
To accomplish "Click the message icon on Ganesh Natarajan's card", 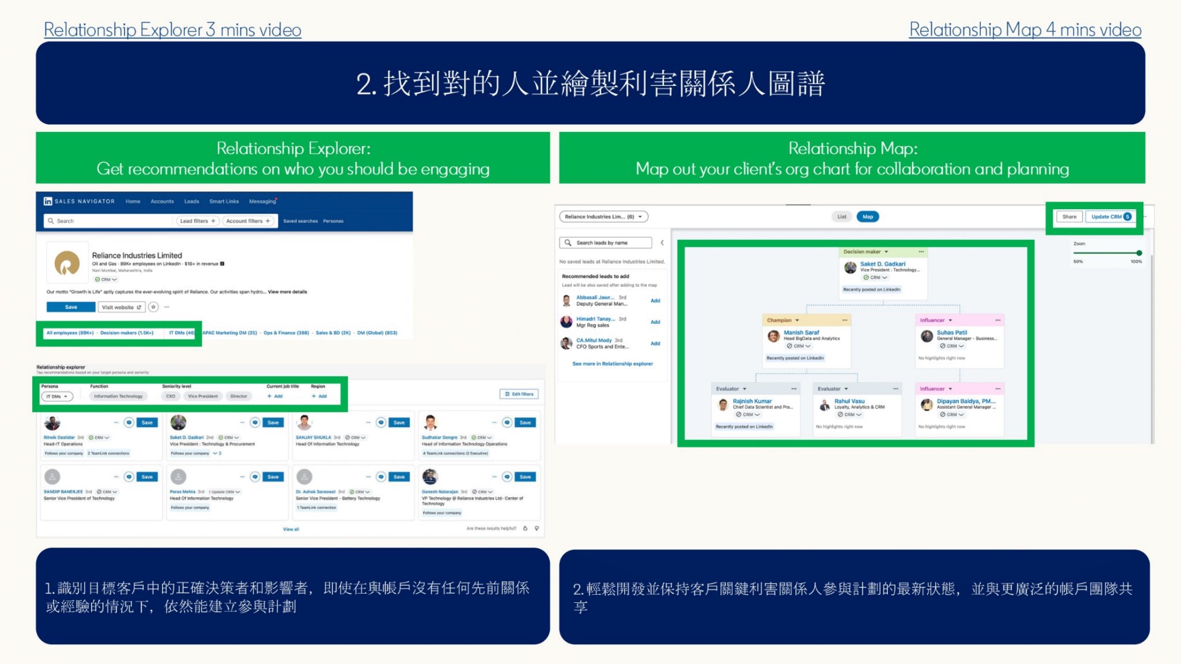I will 507,477.
